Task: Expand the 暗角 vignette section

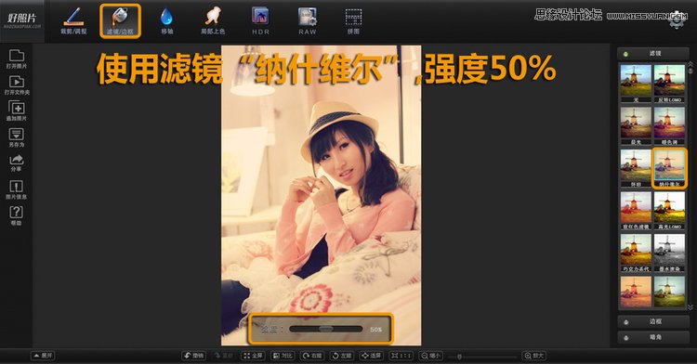Action: [x=654, y=337]
